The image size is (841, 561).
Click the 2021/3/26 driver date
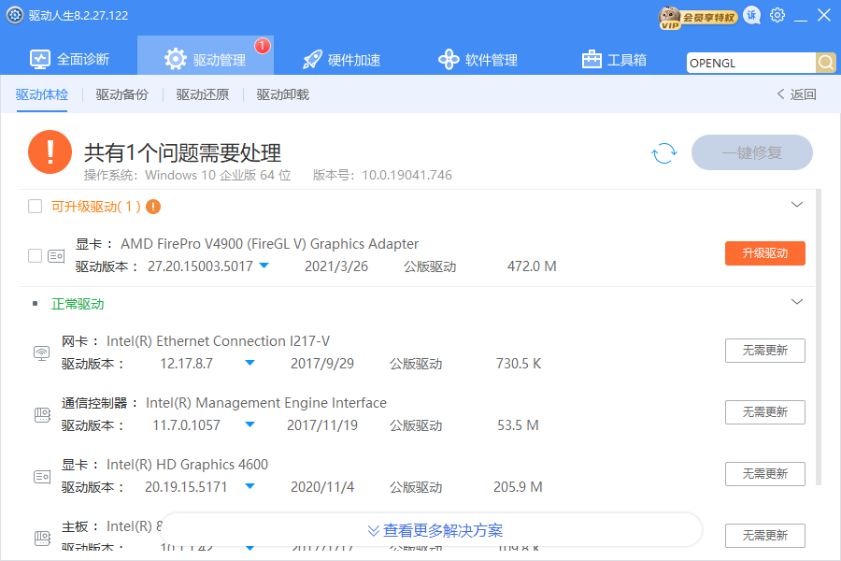pyautogui.click(x=336, y=266)
